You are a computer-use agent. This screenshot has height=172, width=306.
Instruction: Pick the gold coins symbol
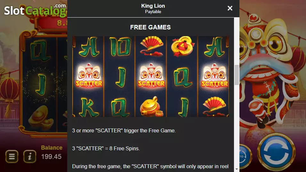[182, 46]
